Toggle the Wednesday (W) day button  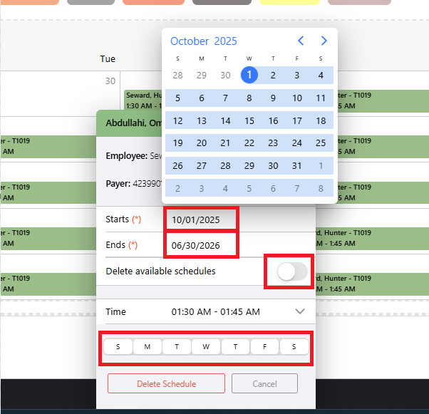click(x=206, y=347)
